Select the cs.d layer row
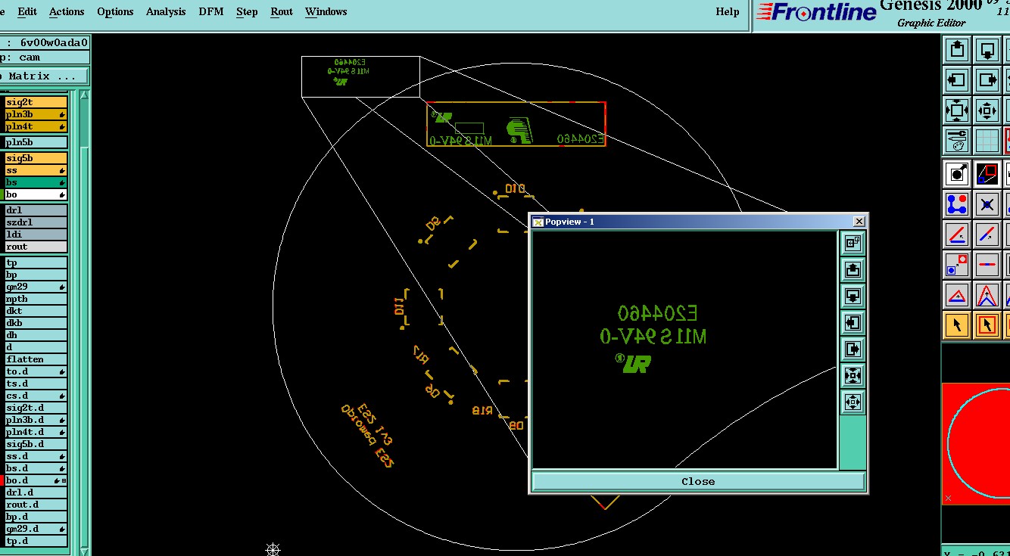 [x=36, y=396]
